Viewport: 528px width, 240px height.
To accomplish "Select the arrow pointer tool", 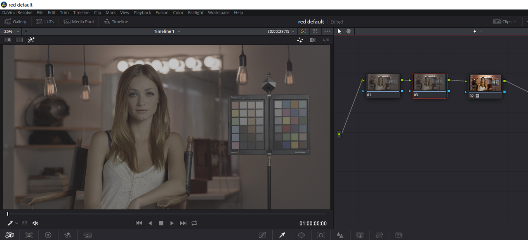I will coord(339,31).
